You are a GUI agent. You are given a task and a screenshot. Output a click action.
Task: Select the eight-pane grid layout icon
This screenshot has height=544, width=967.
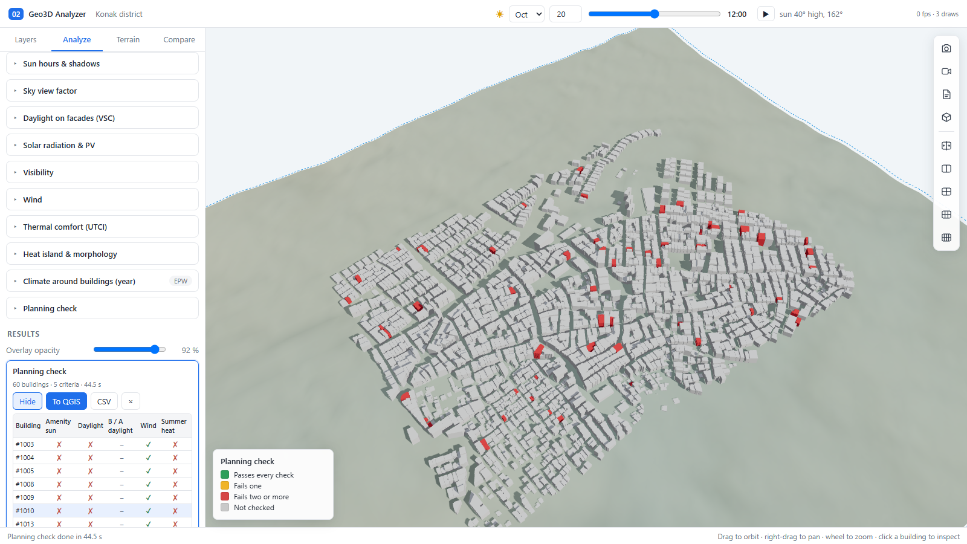(946, 238)
